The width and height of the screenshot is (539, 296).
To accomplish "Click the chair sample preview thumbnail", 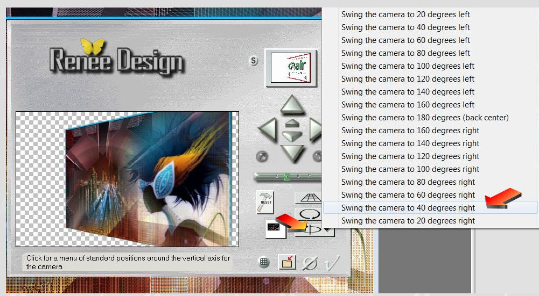I will 290,68.
